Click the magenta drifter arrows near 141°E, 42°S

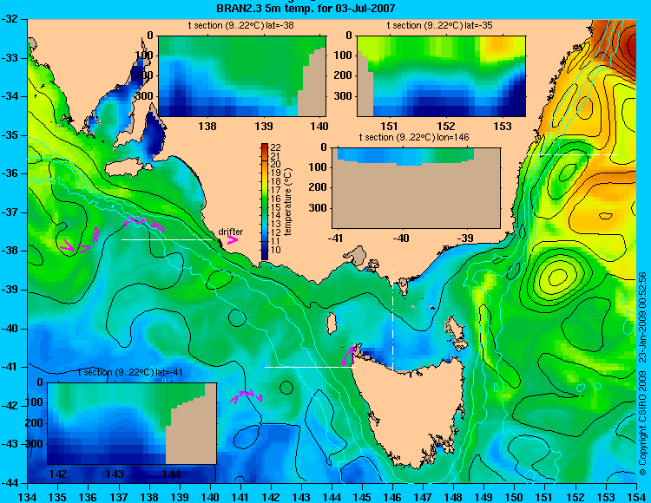click(x=247, y=396)
